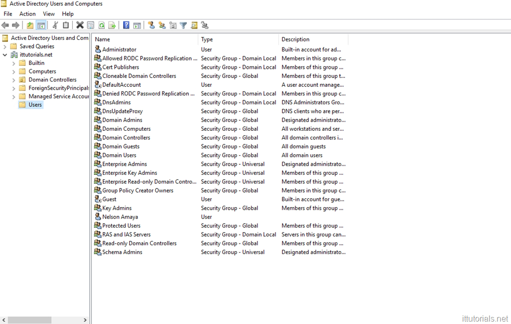Expand the Builtin tree node
The width and height of the screenshot is (511, 324).
tap(13, 63)
